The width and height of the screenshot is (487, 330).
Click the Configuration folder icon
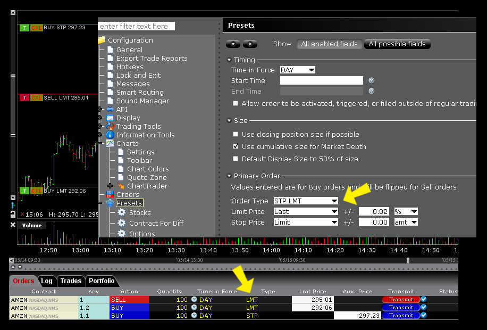(x=102, y=40)
